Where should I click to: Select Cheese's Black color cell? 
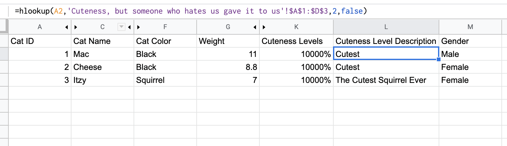[165, 67]
